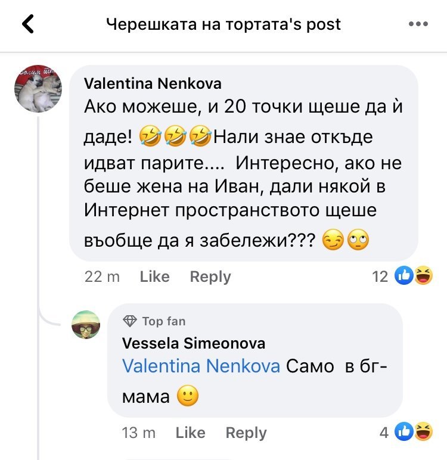The width and height of the screenshot is (447, 460).
Task: Reply to Vessela Simeonova's reply
Action: [x=246, y=433]
